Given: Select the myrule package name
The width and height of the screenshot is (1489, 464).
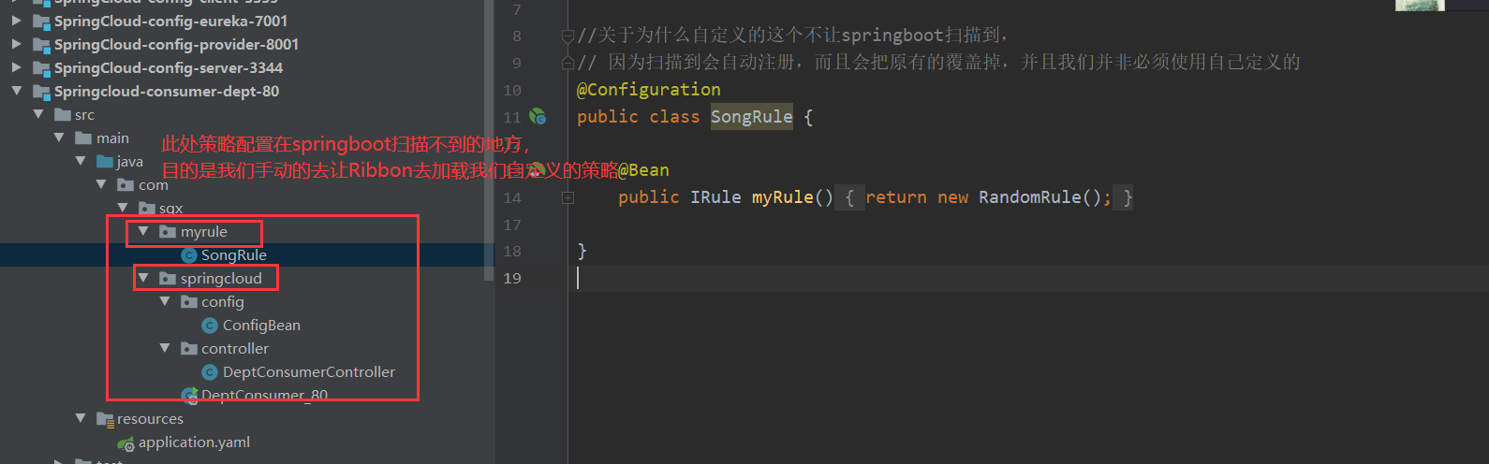Looking at the screenshot, I should coord(204,231).
